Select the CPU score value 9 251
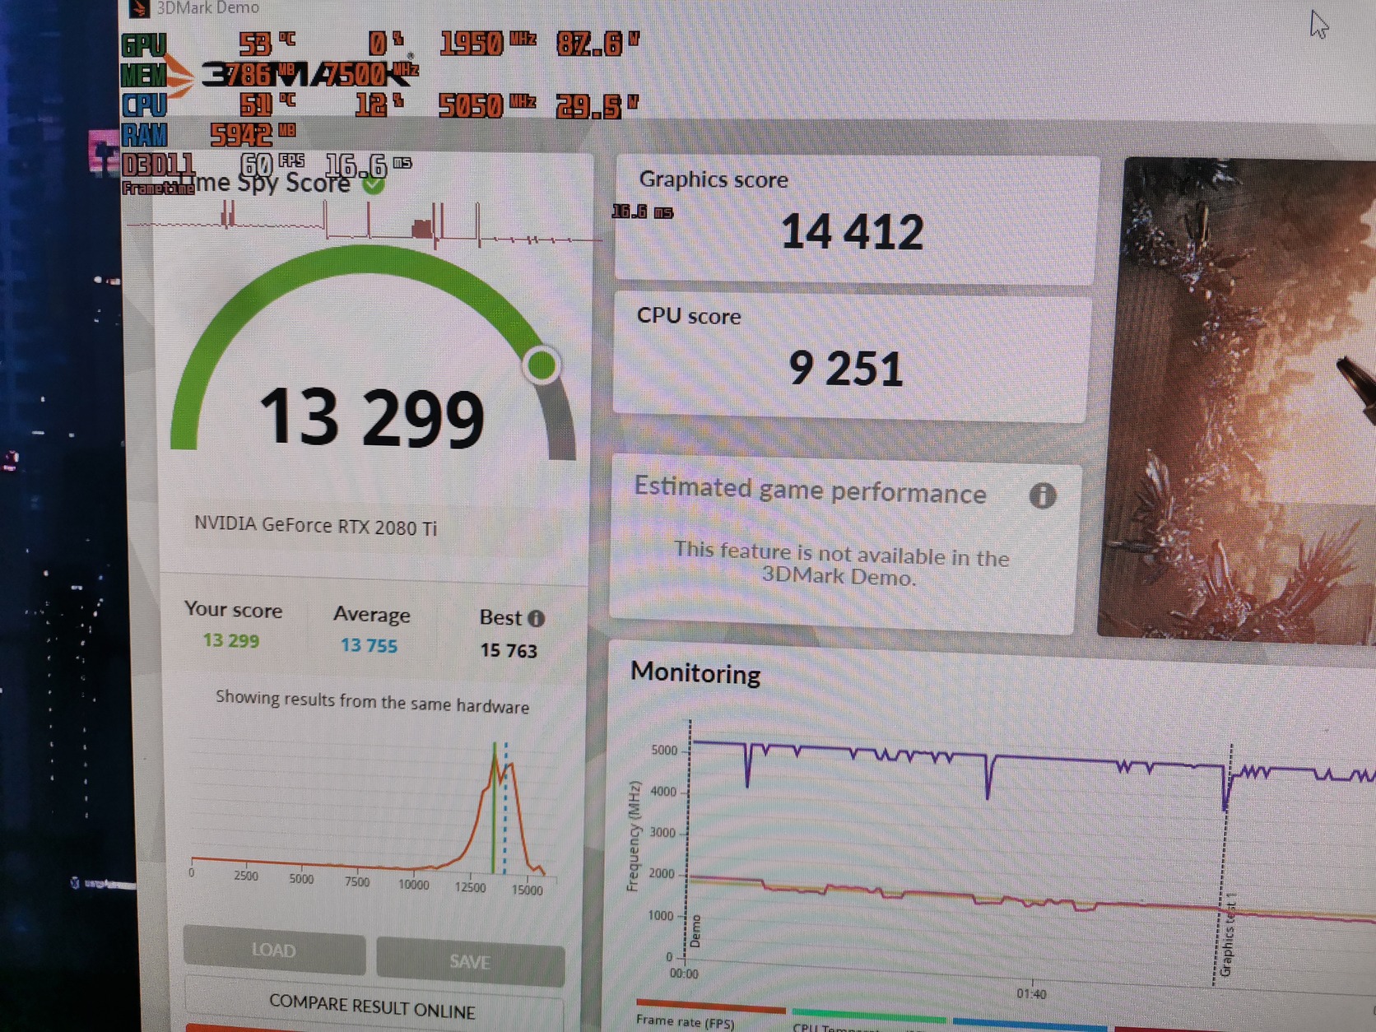Screen dimensions: 1376x1032 [x=846, y=368]
